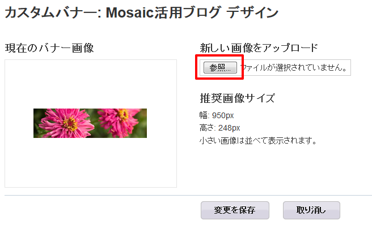The width and height of the screenshot is (372, 225).
Task: Click the horizontal divider line above buttons
Action: point(188,196)
